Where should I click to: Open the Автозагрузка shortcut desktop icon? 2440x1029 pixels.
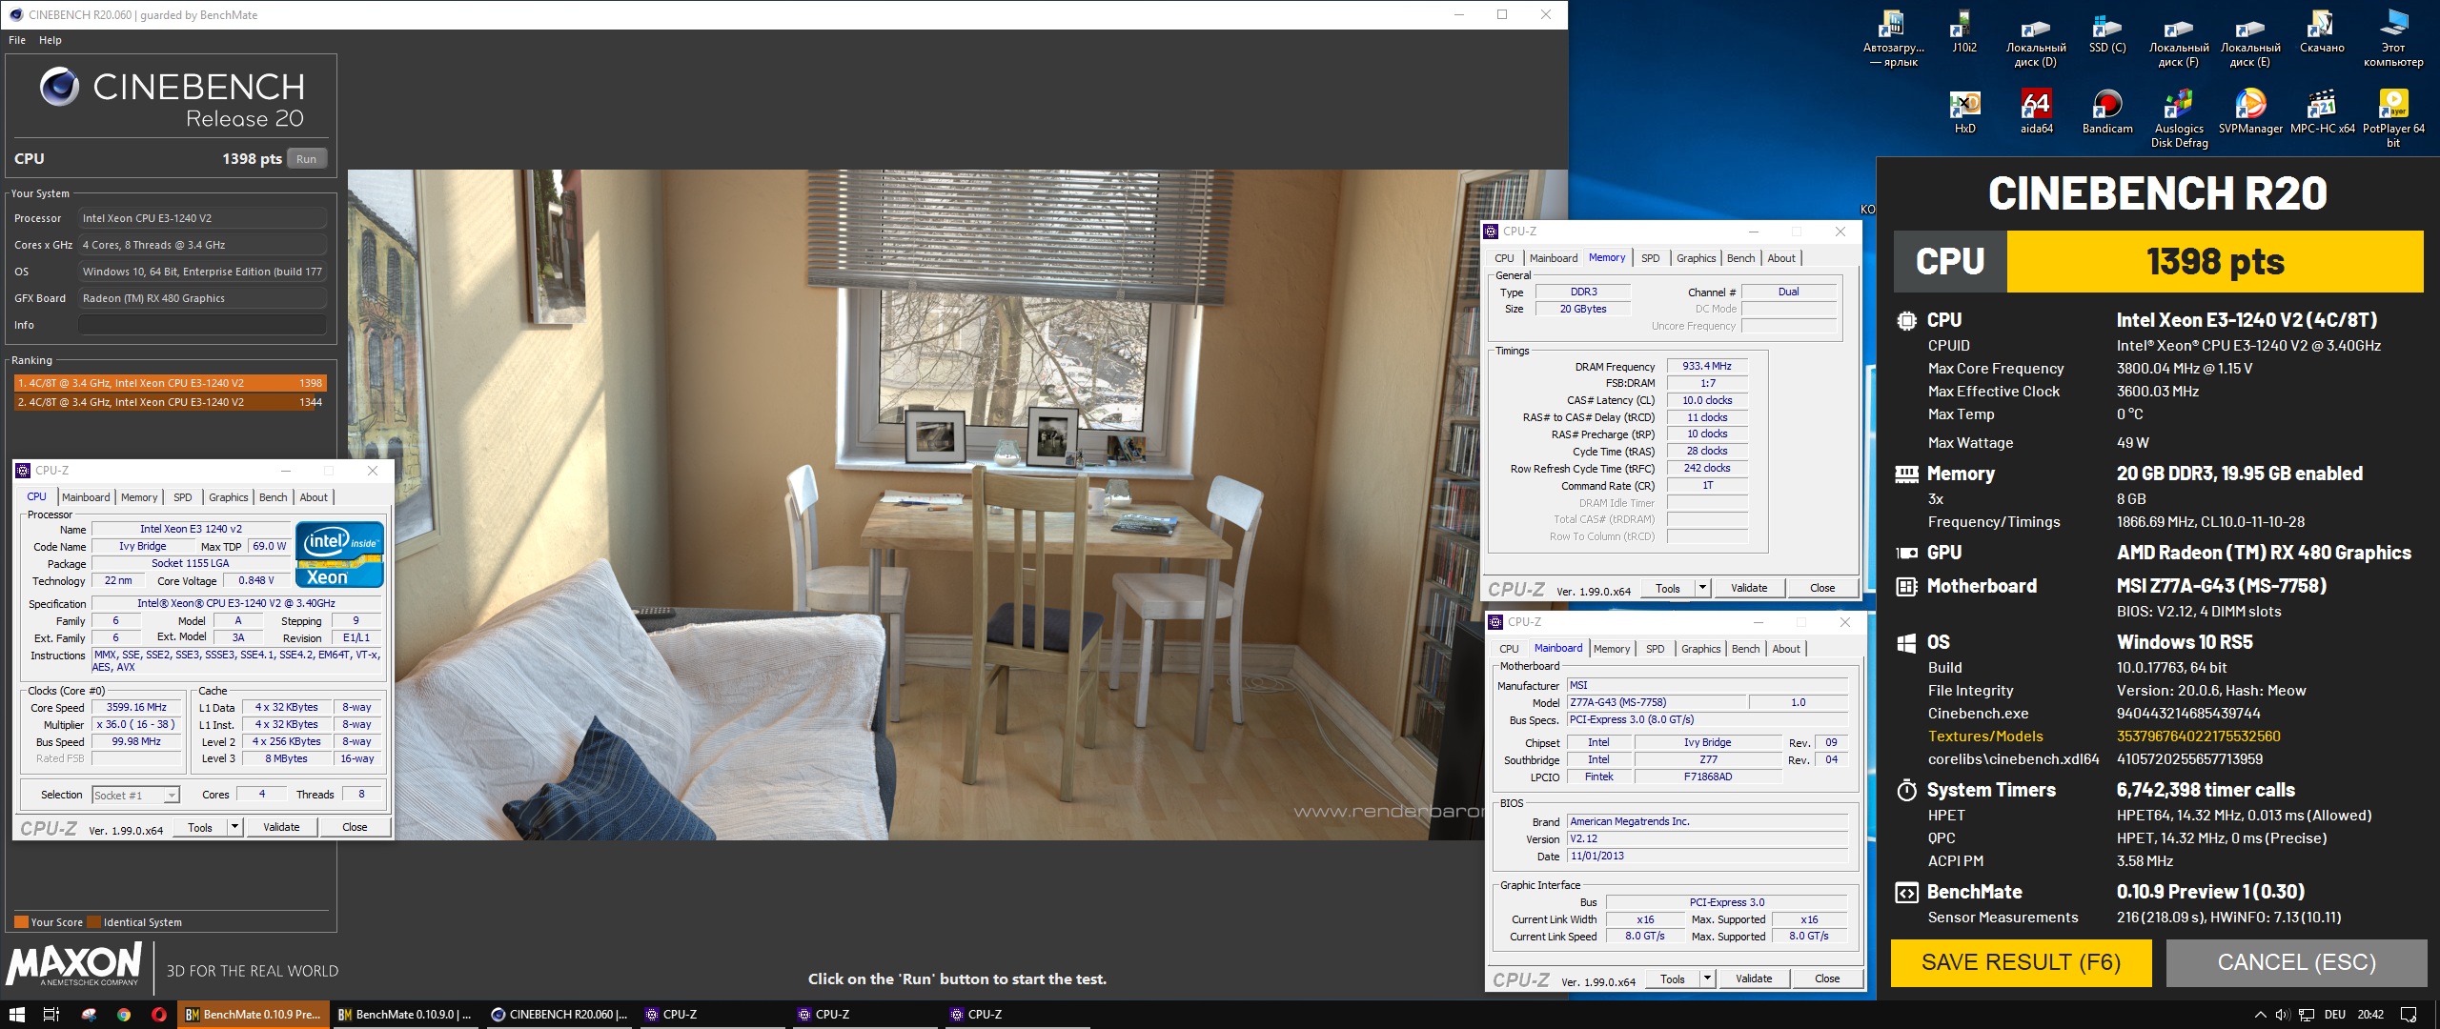pyautogui.click(x=1893, y=38)
